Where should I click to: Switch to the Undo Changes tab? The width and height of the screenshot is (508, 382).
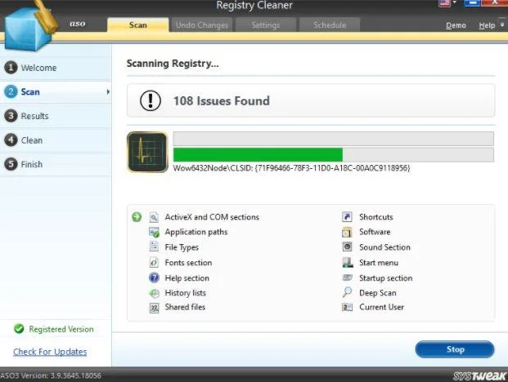pos(202,24)
